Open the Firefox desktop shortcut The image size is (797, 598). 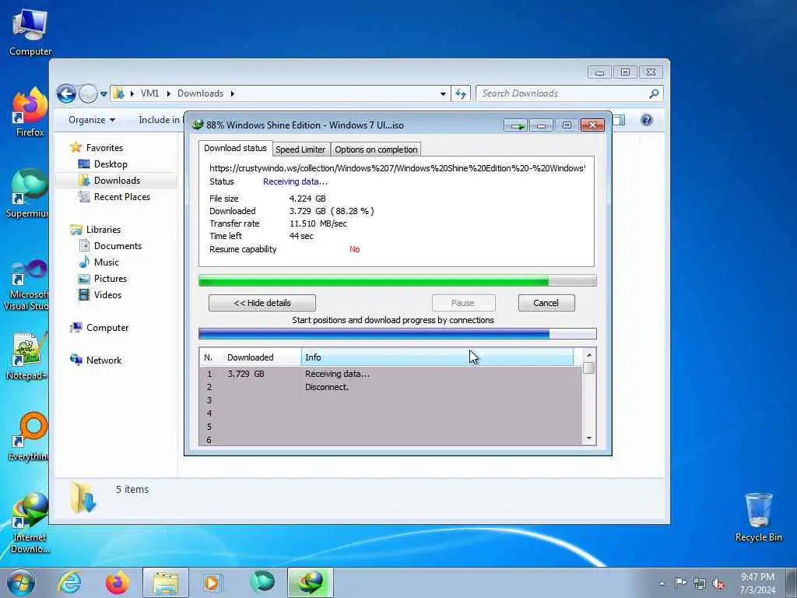click(x=30, y=112)
